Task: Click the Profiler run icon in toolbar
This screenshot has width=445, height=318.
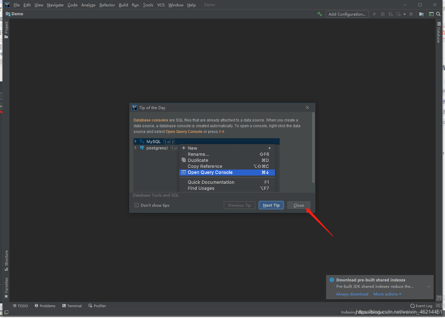Action: pos(399,14)
